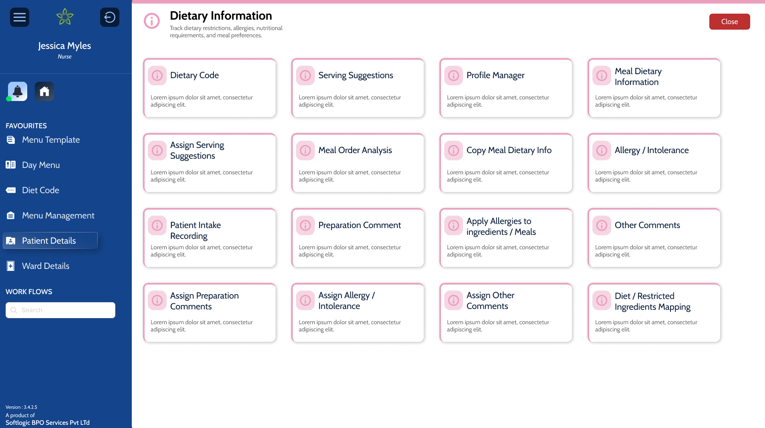Open the notifications bell icon
The width and height of the screenshot is (765, 428).
click(18, 91)
